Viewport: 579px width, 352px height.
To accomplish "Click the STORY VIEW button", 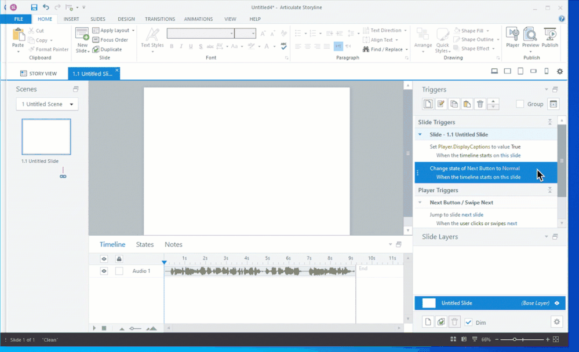I will 39,74.
